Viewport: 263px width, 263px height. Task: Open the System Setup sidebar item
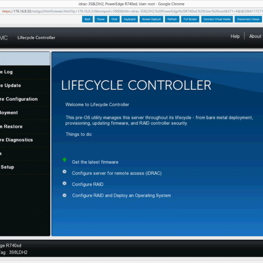click(x=25, y=167)
